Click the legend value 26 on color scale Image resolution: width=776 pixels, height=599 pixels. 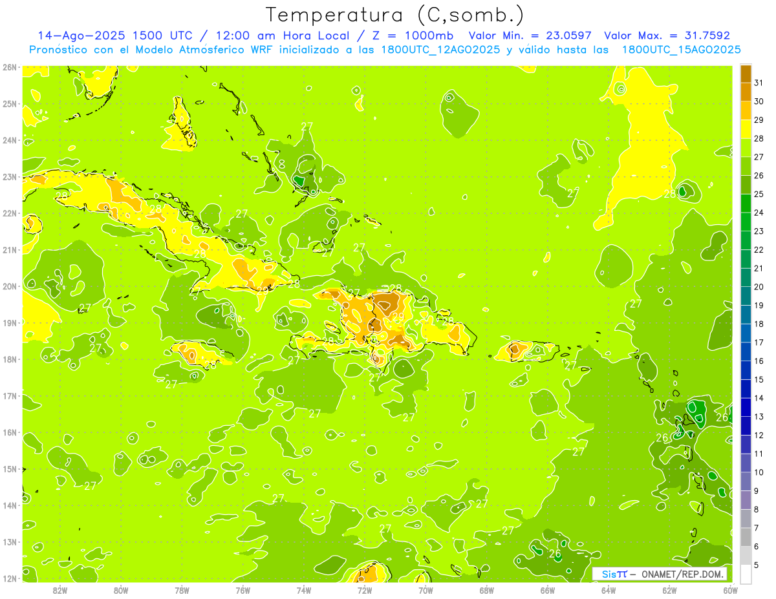759,176
